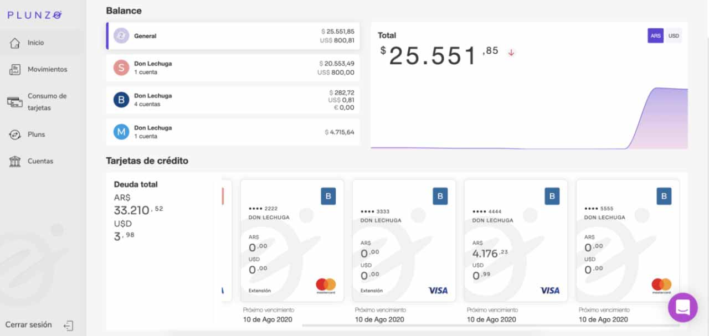Click the Plunzo logo

coord(34,15)
